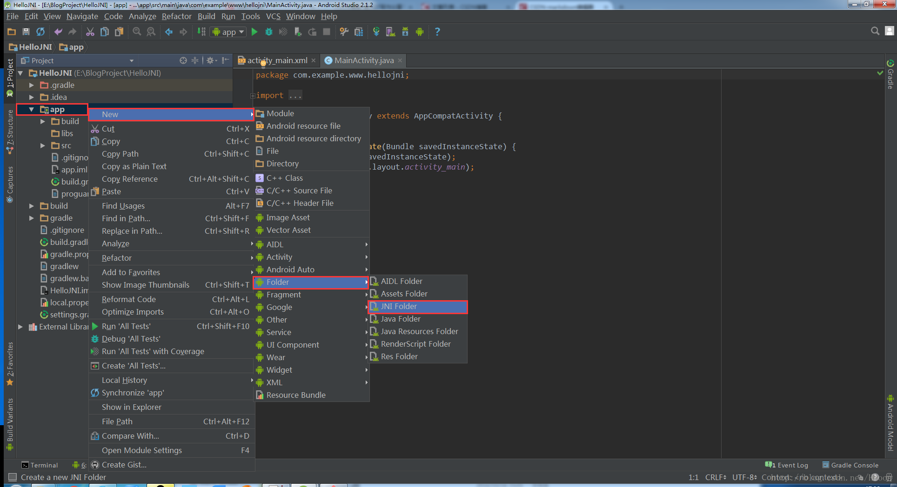Switch to the activity_main.xml tab
This screenshot has height=487, width=897.
[x=277, y=60]
